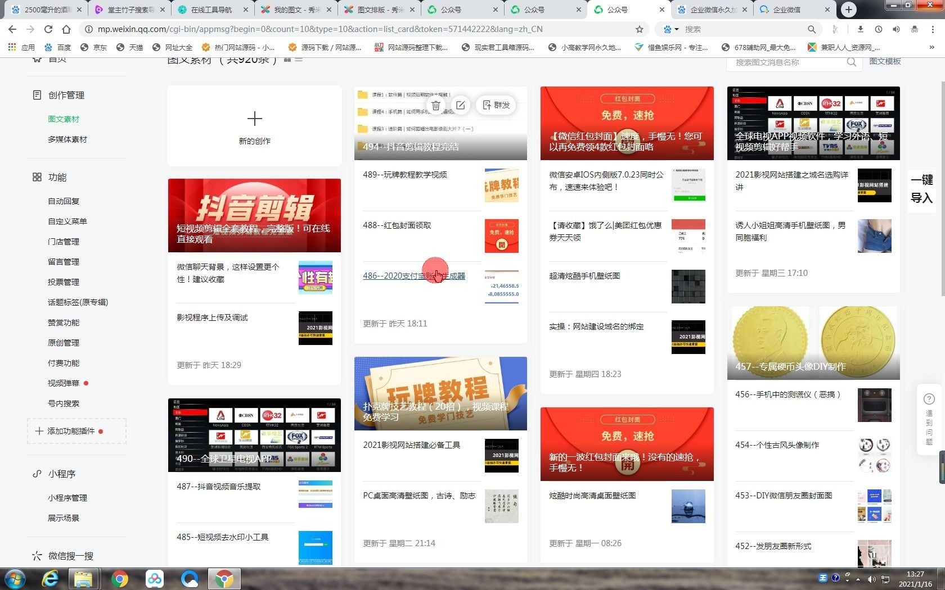The image size is (945, 590).
Task: Launch Internet Explorer from taskbar
Action: (x=51, y=579)
